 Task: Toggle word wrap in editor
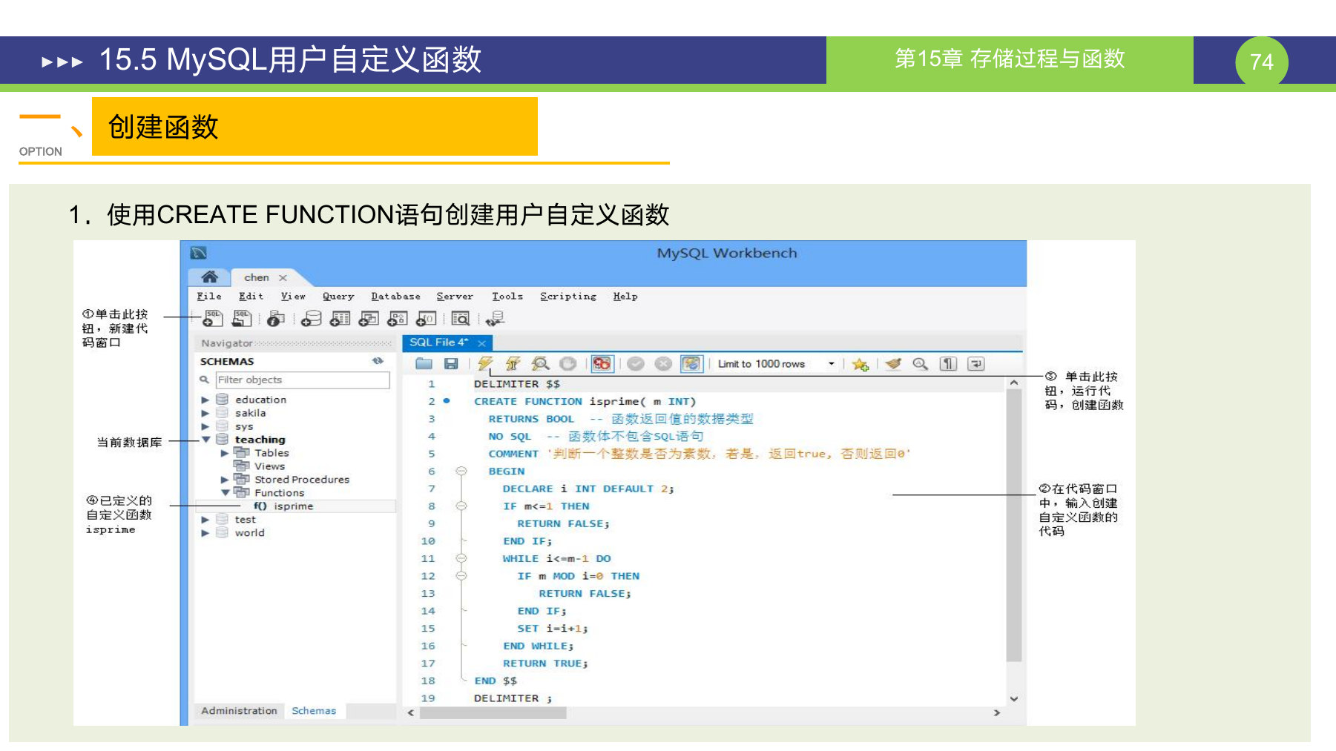tap(976, 364)
